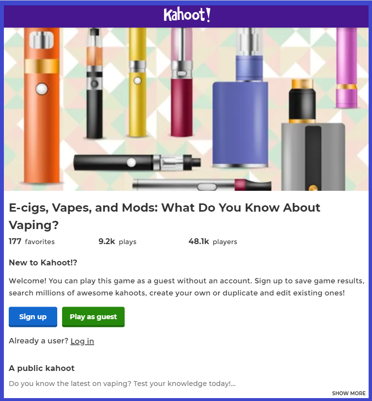Click the Kahoot! logo in header

(187, 15)
